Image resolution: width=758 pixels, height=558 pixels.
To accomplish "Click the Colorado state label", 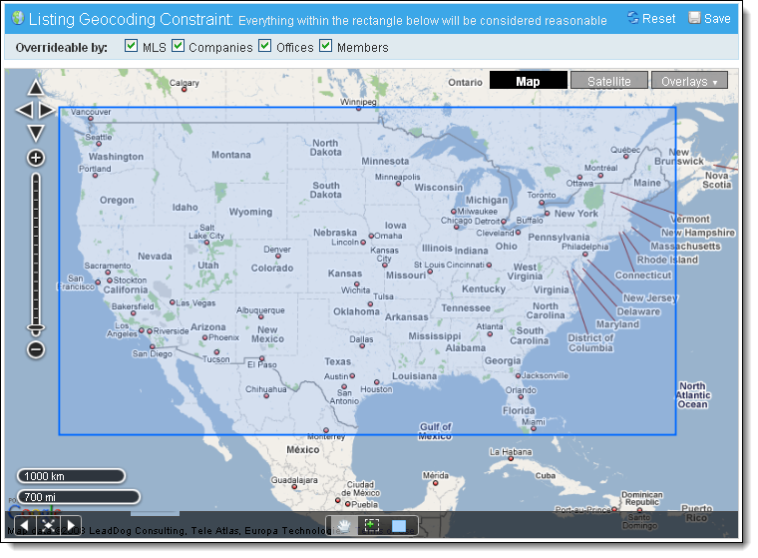I will click(271, 269).
